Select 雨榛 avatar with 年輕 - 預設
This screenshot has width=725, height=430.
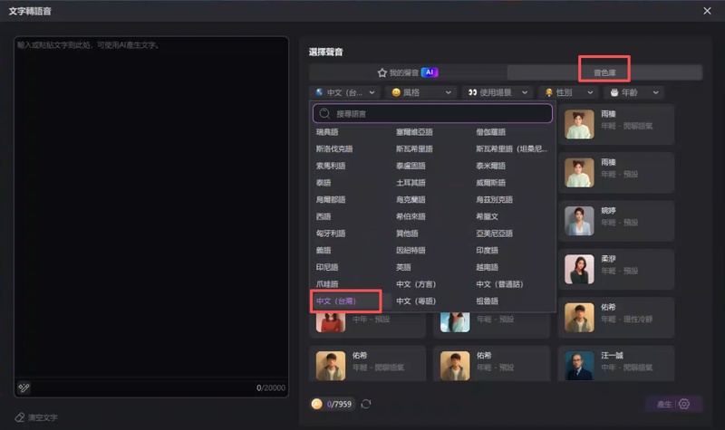[579, 173]
